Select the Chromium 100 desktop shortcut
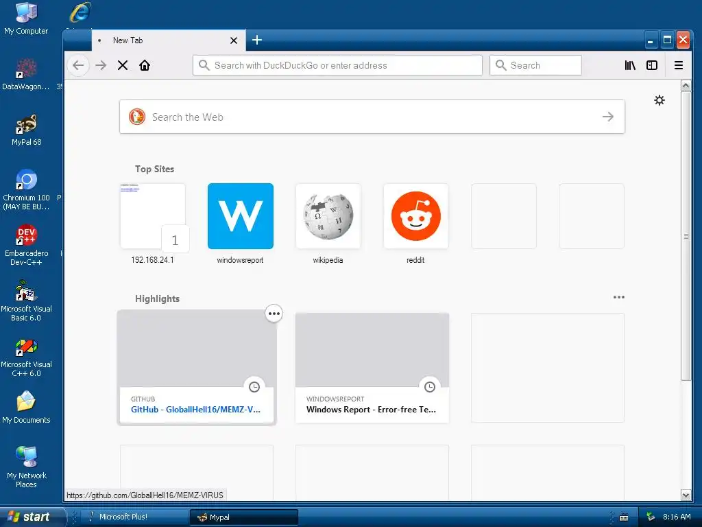 (x=26, y=190)
